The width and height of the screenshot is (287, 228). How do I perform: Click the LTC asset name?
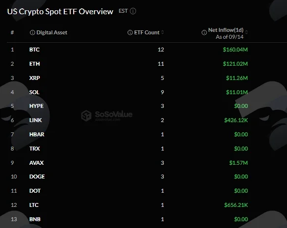[34, 205]
